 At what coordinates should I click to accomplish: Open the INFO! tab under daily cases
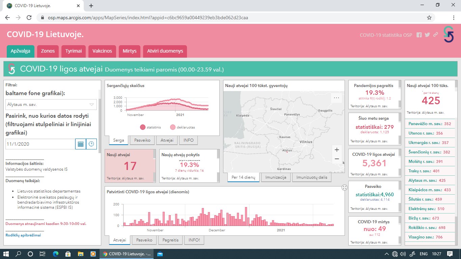[194, 240]
